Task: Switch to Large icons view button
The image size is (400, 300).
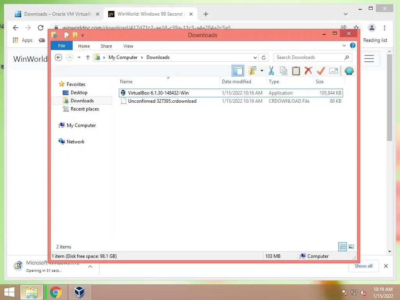Action: [x=351, y=247]
